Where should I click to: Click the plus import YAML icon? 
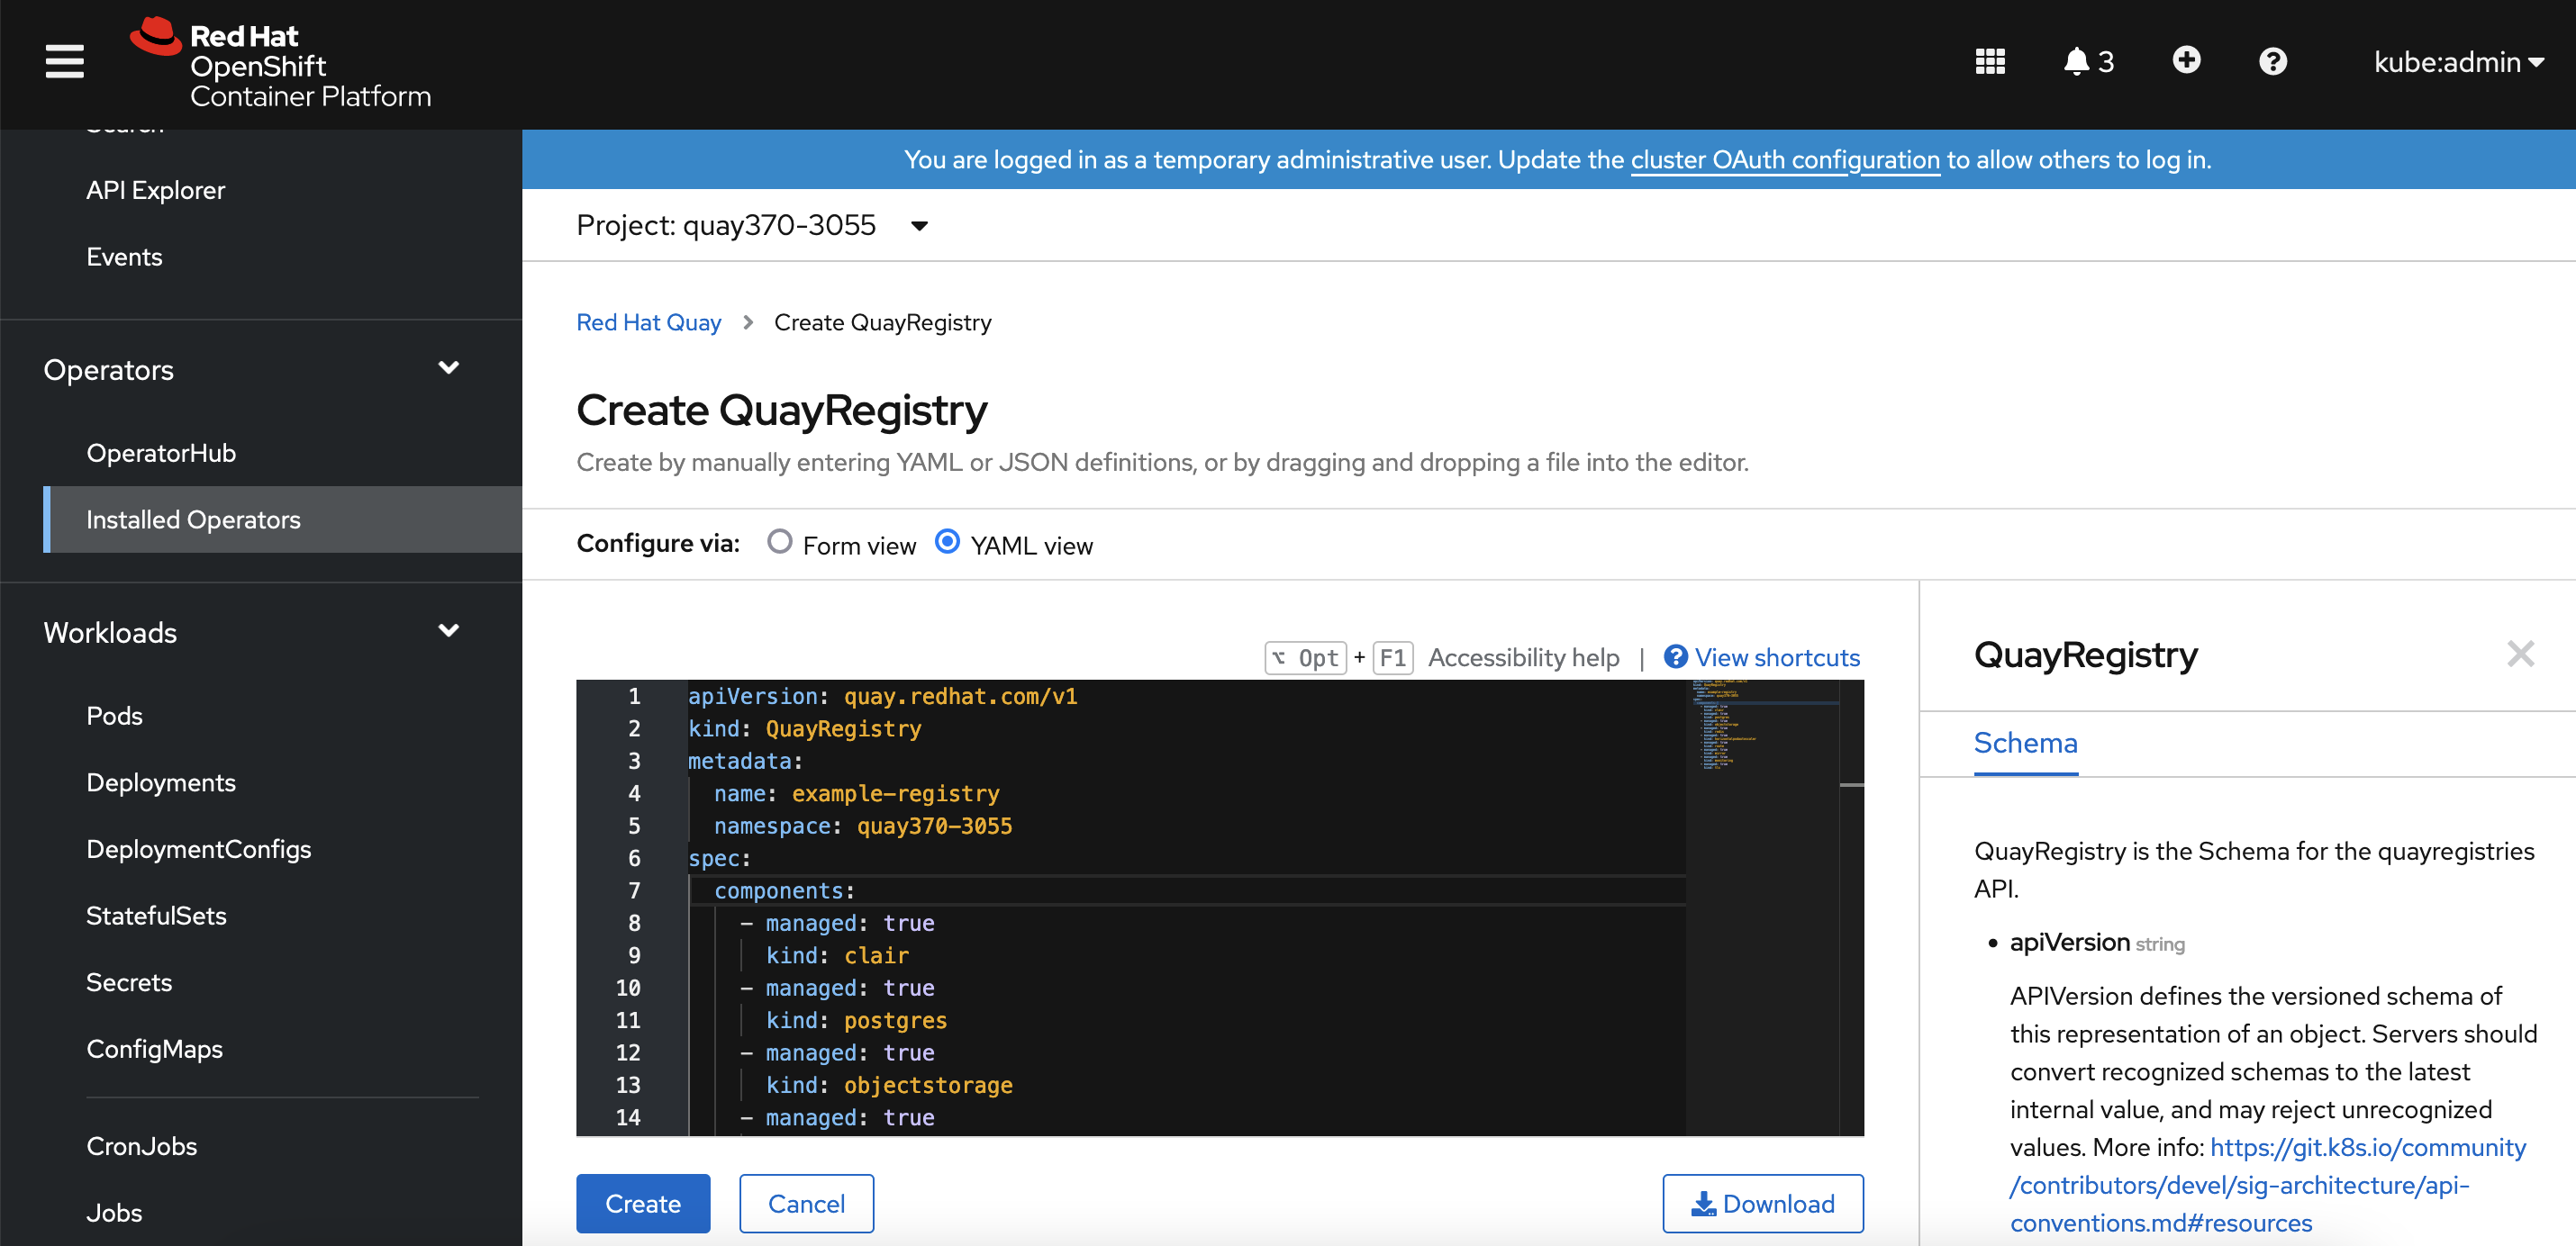pyautogui.click(x=2186, y=61)
